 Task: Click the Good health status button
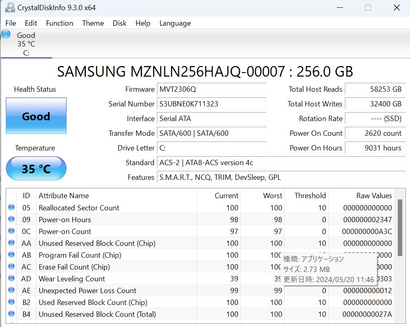click(x=36, y=116)
